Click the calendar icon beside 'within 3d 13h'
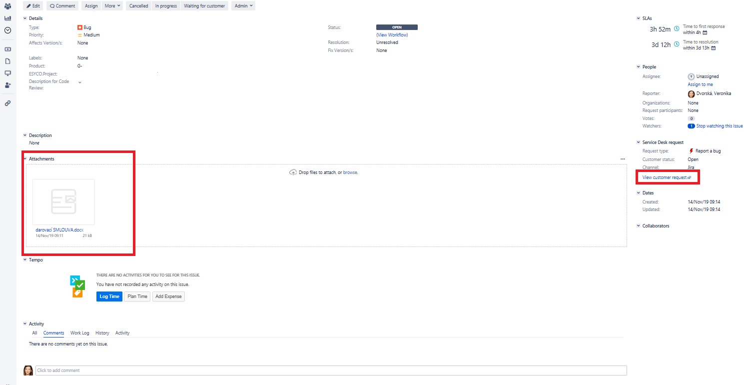The width and height of the screenshot is (752, 385). pyautogui.click(x=713, y=48)
